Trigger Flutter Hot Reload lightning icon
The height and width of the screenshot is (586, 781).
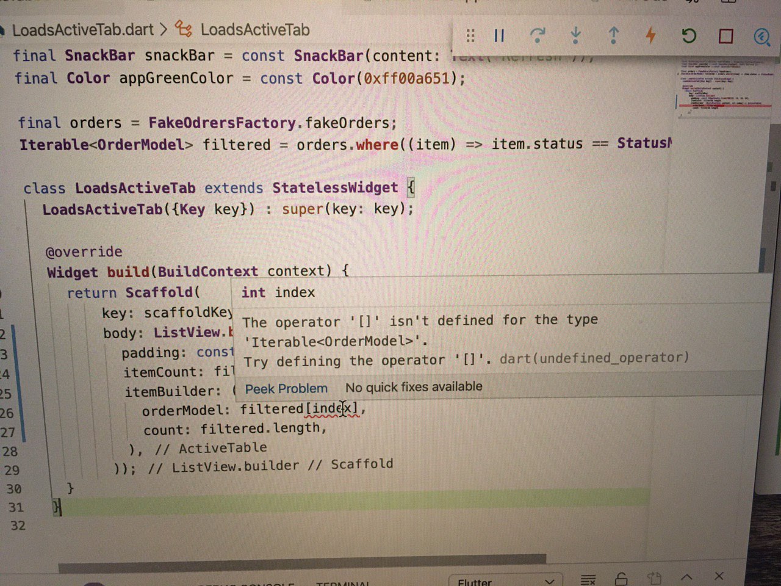coord(651,35)
